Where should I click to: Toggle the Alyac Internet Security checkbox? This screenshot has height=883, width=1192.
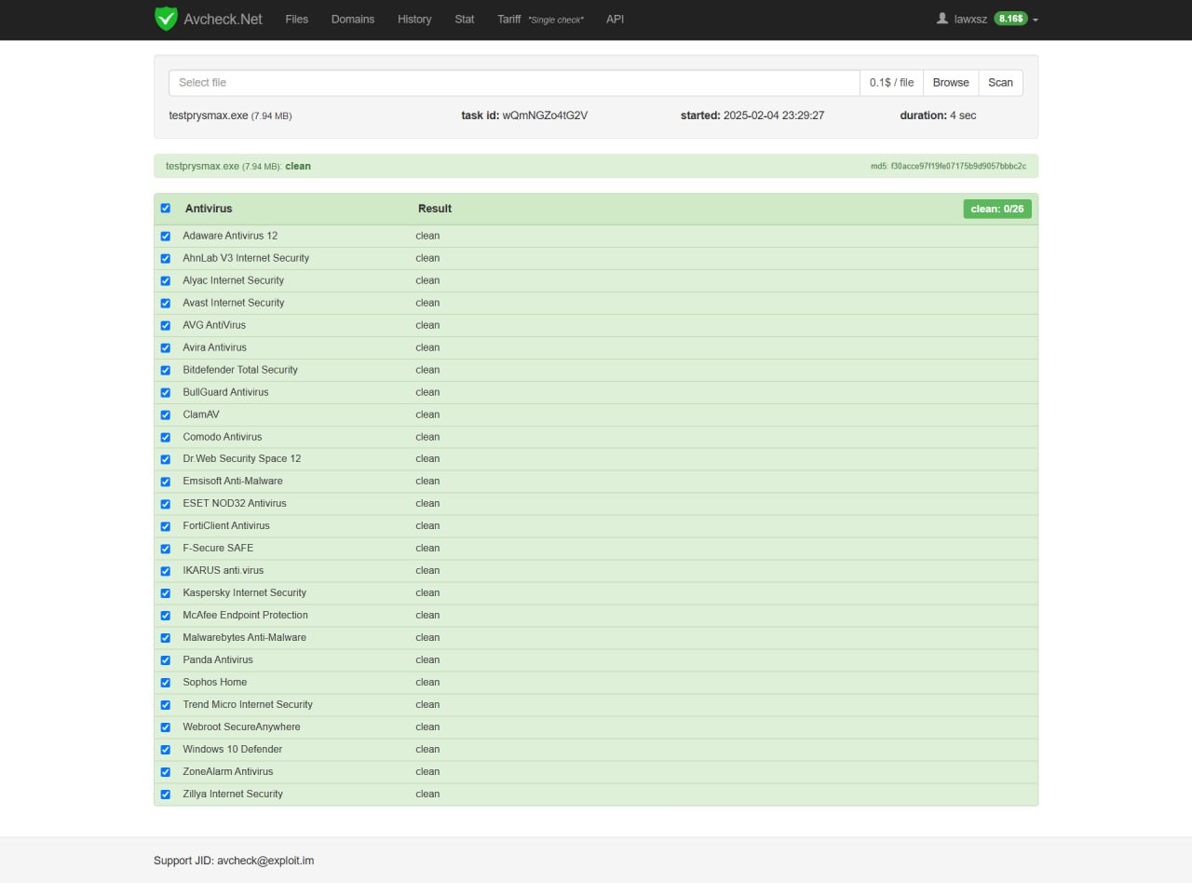[166, 281]
